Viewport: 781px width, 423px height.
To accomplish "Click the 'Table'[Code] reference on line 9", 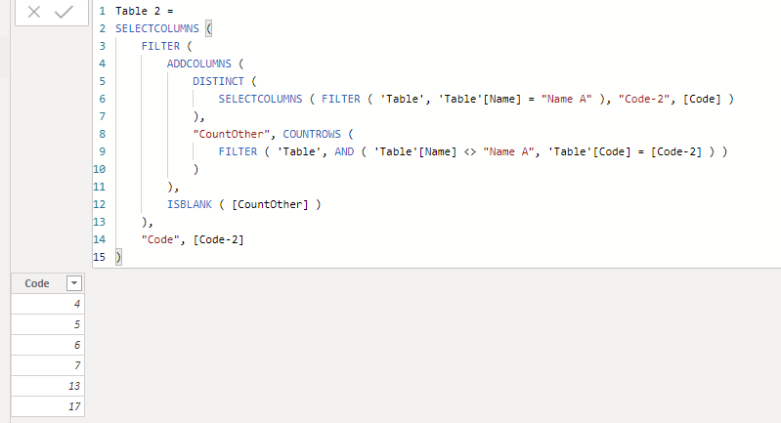I will [589, 151].
